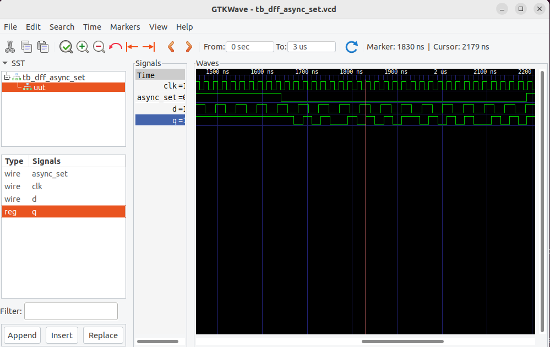Click the Append button

point(22,335)
